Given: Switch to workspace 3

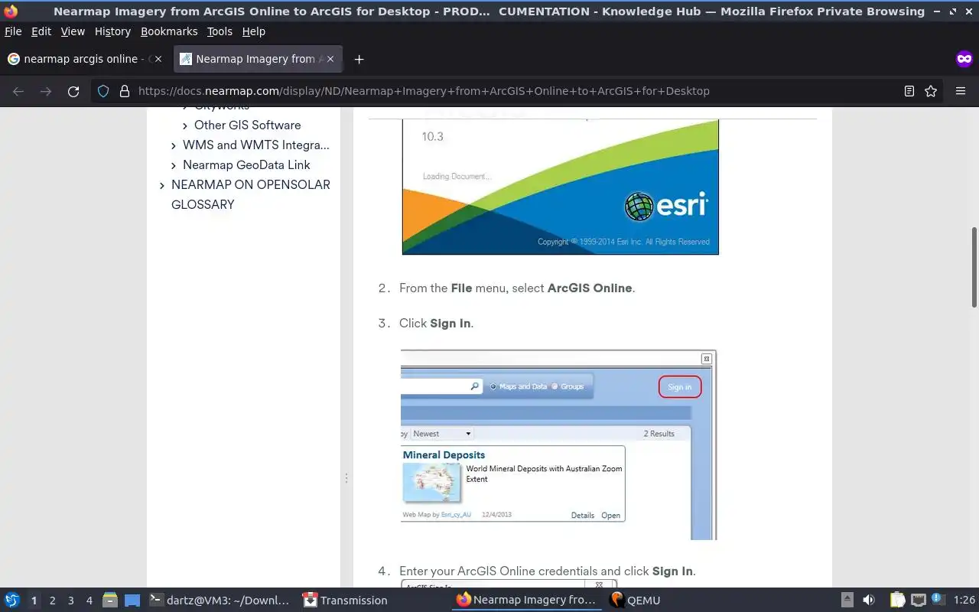Looking at the screenshot, I should click(x=70, y=601).
